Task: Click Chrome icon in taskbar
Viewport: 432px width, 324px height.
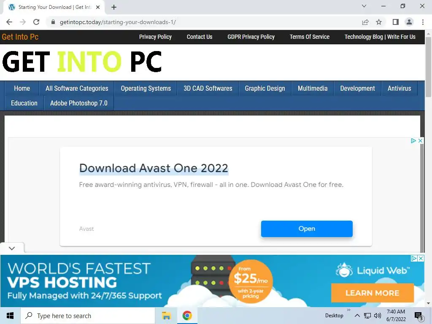Action: (187, 316)
